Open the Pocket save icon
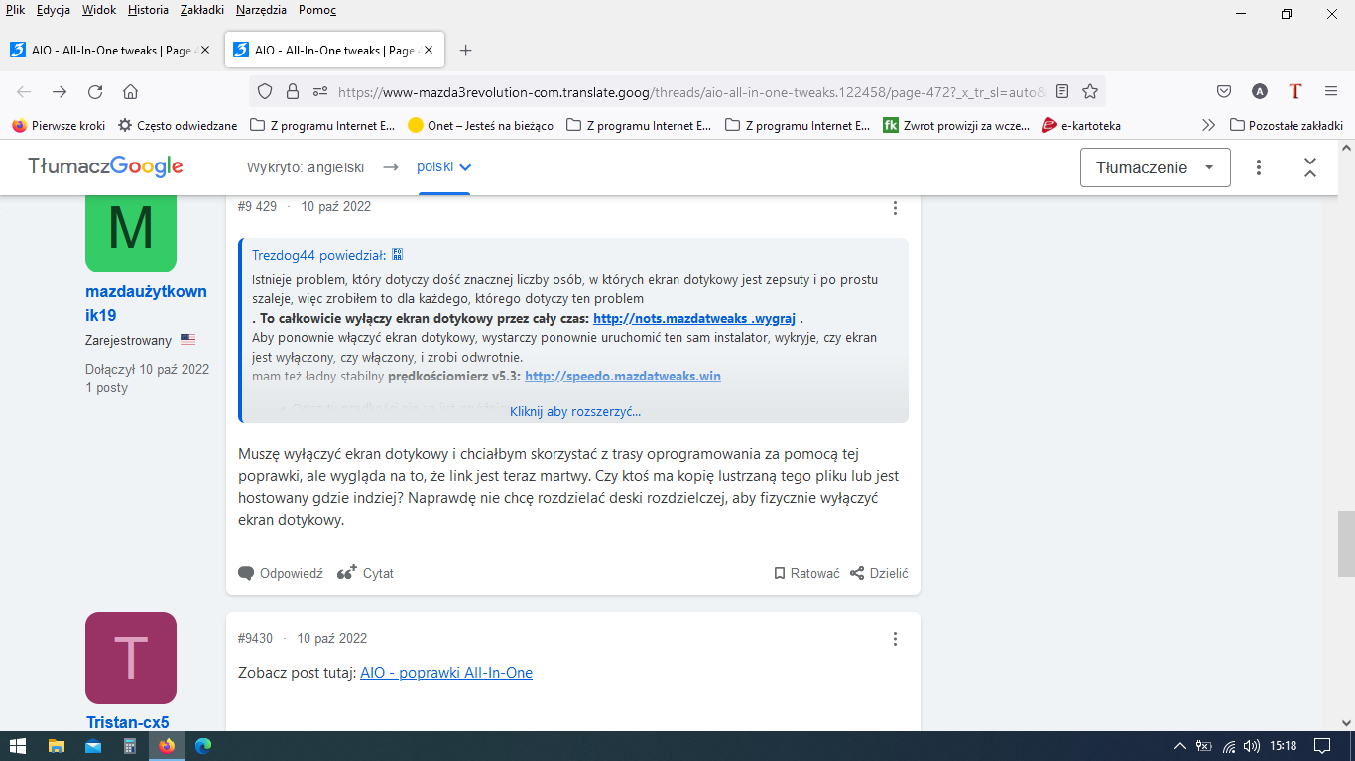 1224,91
